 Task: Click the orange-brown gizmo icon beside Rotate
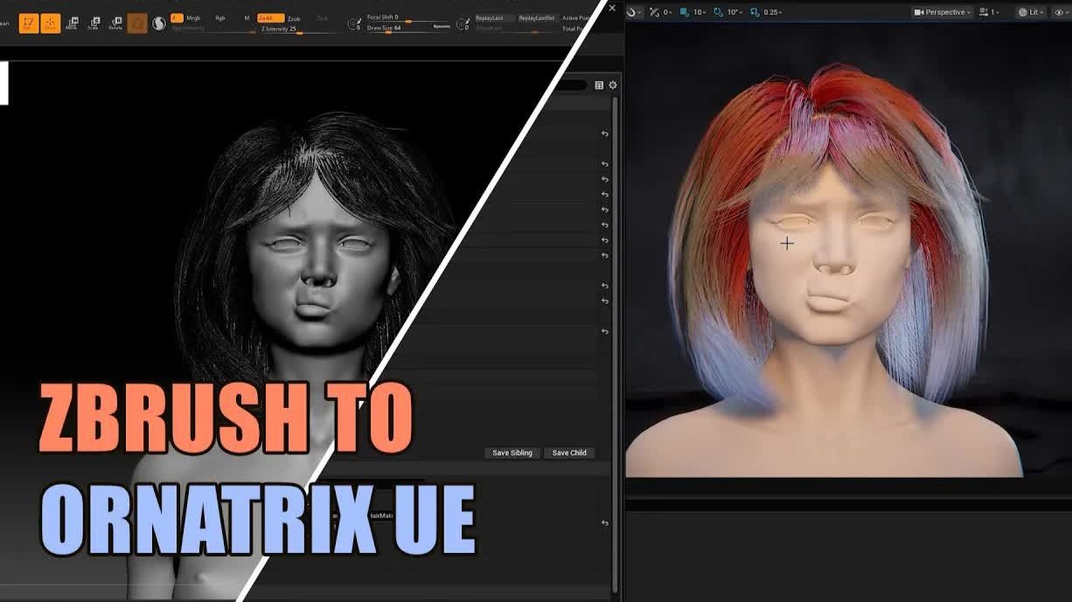click(137, 24)
